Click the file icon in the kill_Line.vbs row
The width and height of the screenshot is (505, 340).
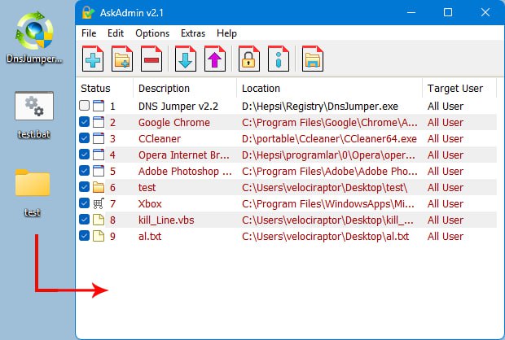pyautogui.click(x=99, y=220)
